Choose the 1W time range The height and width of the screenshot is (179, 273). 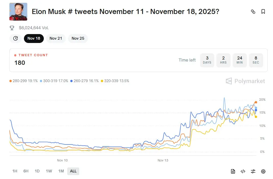[49, 171]
